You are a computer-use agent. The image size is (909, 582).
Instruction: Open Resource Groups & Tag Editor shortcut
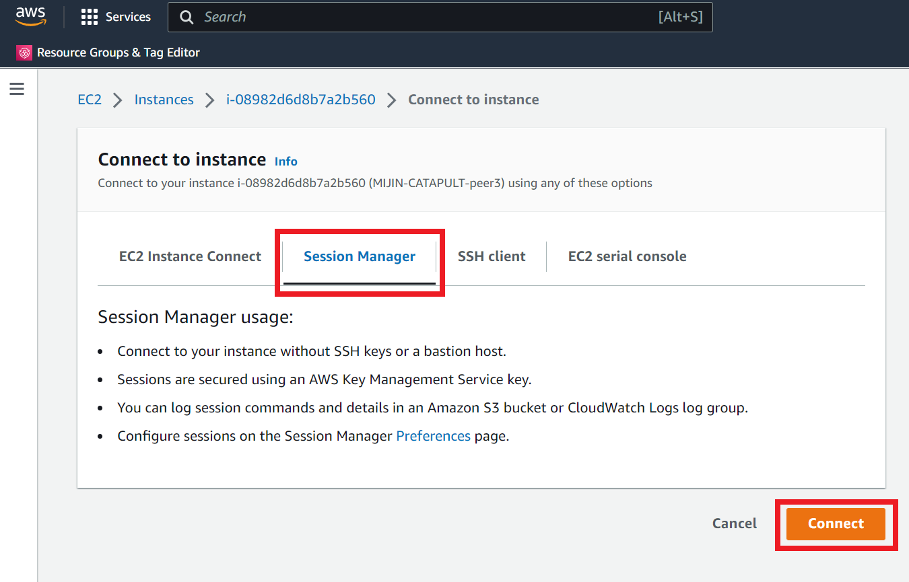pyautogui.click(x=108, y=52)
